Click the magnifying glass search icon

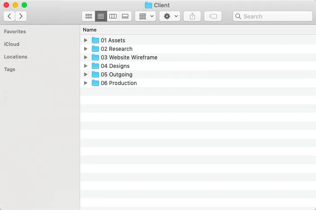pyautogui.click(x=238, y=16)
